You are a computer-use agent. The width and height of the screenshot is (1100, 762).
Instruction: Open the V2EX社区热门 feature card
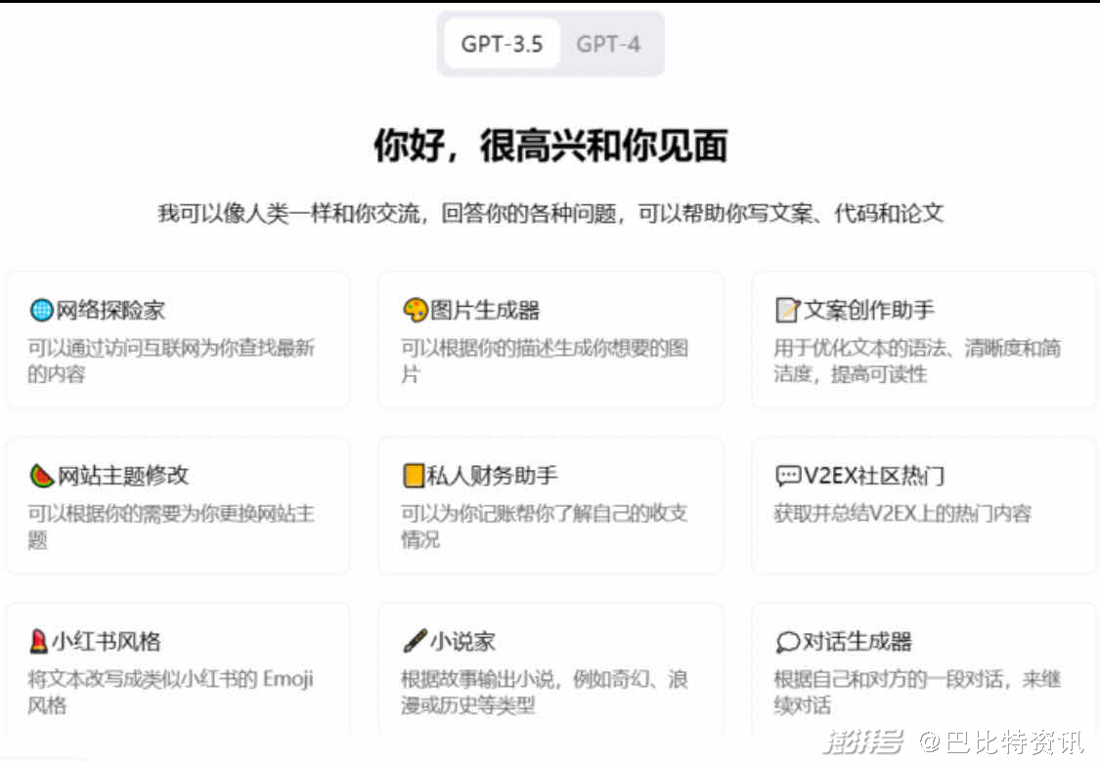[924, 505]
